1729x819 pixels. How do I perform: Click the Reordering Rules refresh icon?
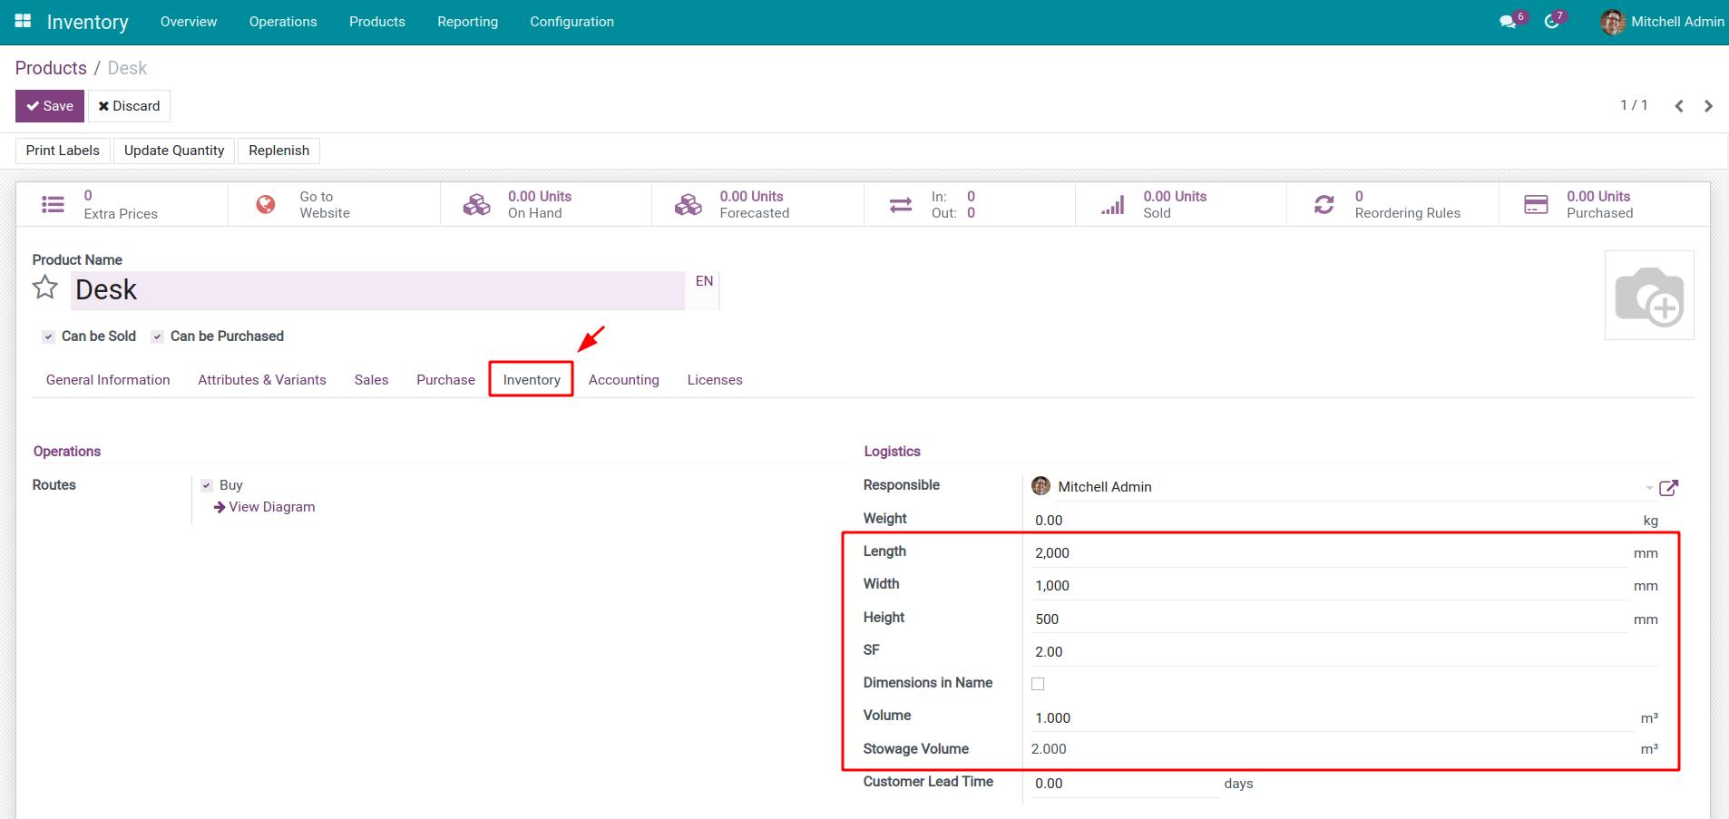point(1325,203)
